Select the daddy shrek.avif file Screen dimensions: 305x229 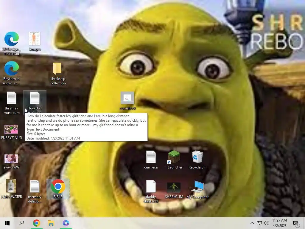(x=151, y=191)
